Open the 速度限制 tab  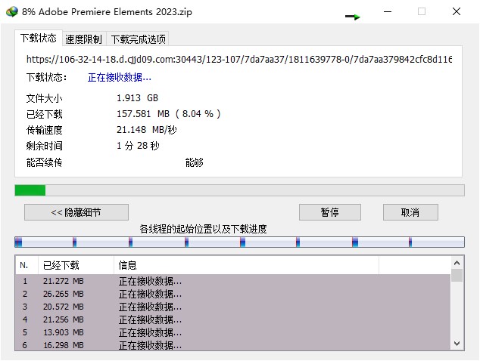pos(83,39)
